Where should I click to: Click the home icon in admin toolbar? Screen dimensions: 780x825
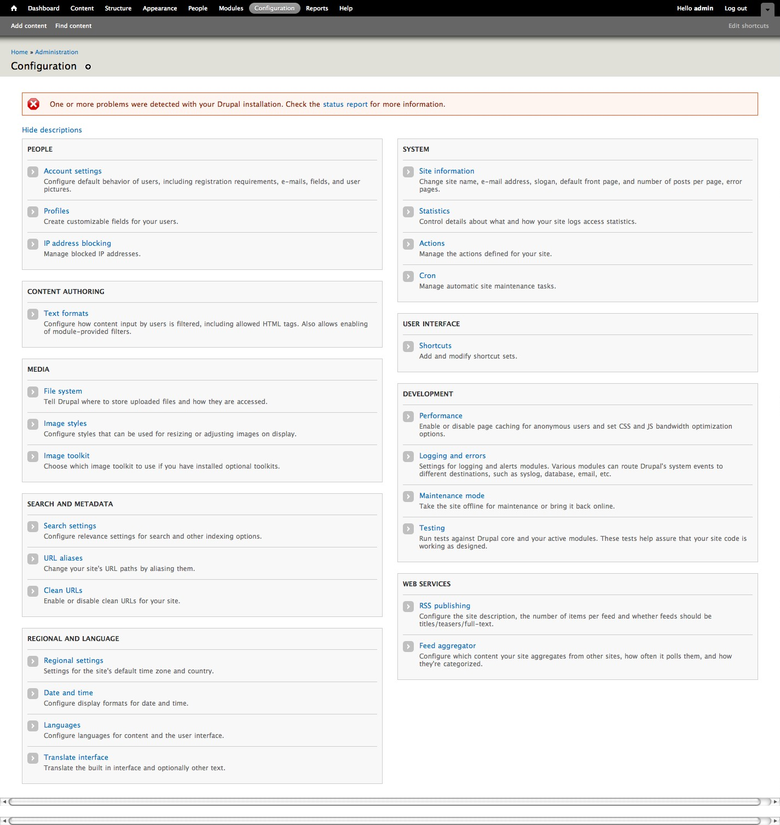coord(14,8)
